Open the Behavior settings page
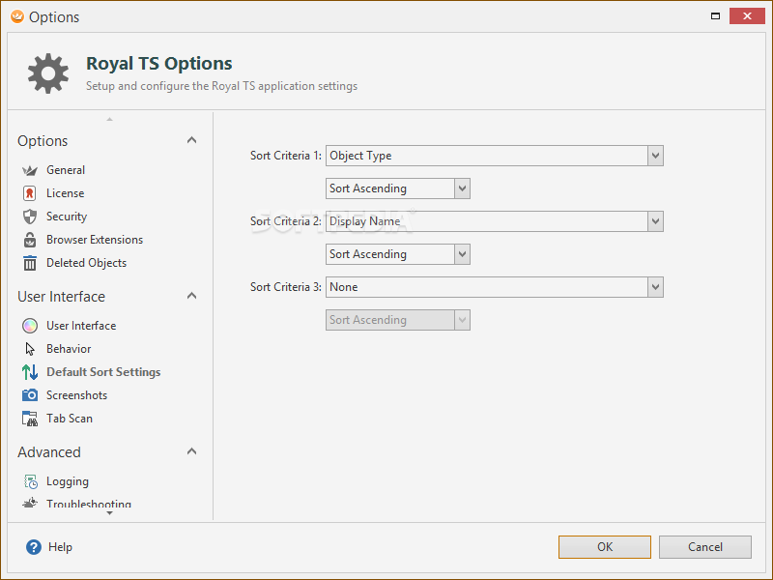Screen dimensions: 773x580 coord(69,349)
